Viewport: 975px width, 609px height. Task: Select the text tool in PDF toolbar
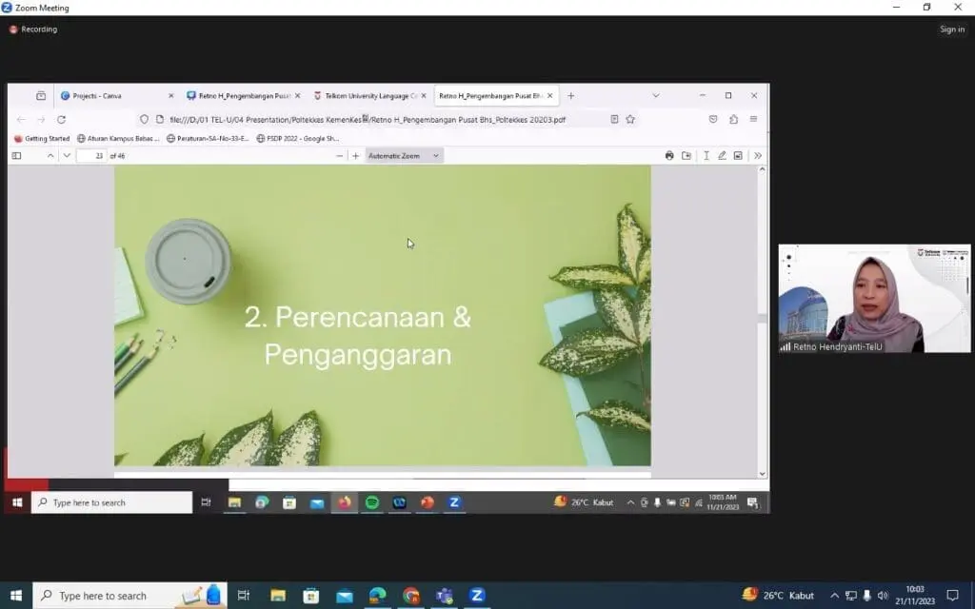(x=706, y=156)
